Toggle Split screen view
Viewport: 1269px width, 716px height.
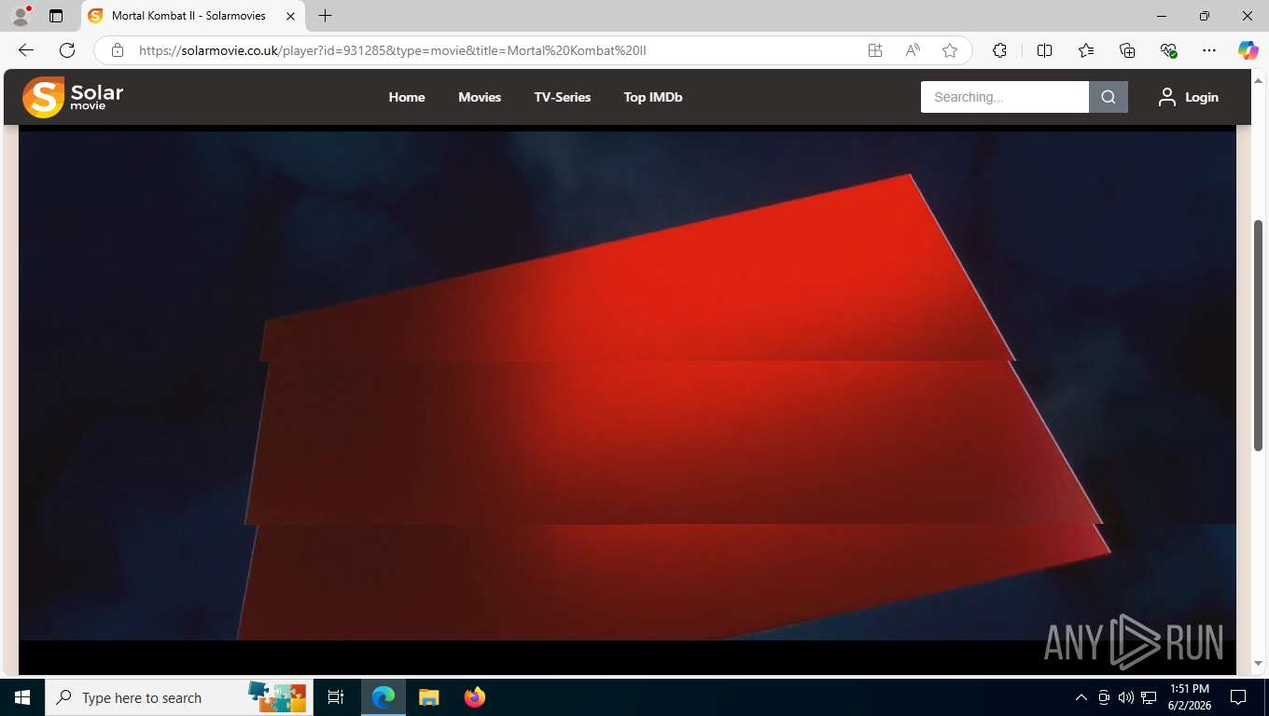[x=1044, y=50]
